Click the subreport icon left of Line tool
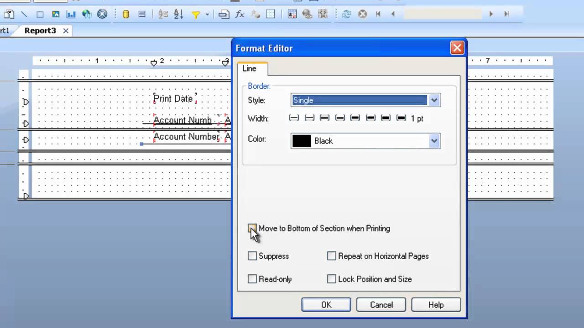584x328 pixels. [9, 14]
